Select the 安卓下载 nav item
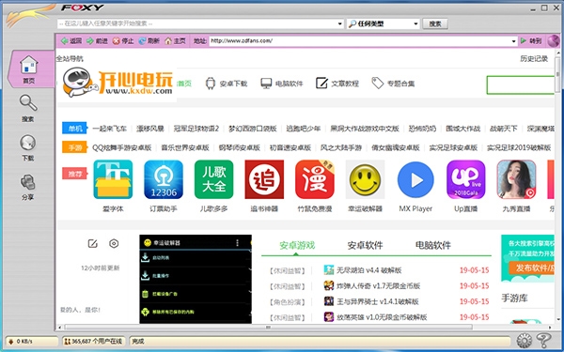564x352 pixels. click(x=227, y=84)
